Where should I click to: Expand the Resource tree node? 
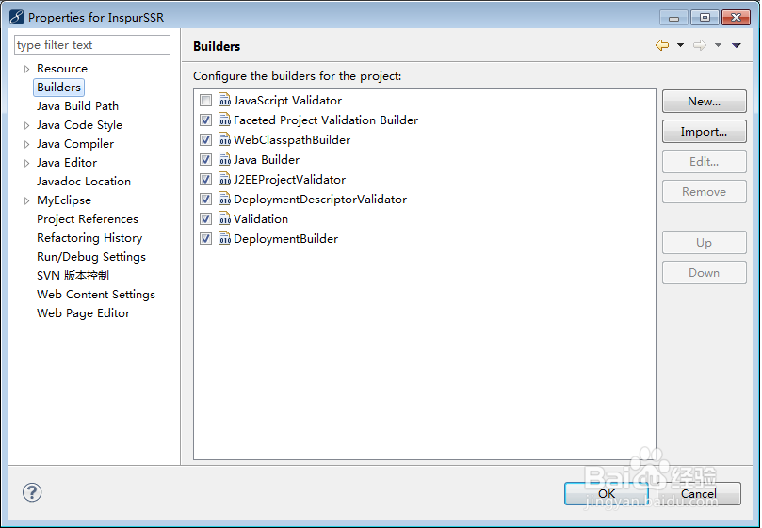pos(26,69)
